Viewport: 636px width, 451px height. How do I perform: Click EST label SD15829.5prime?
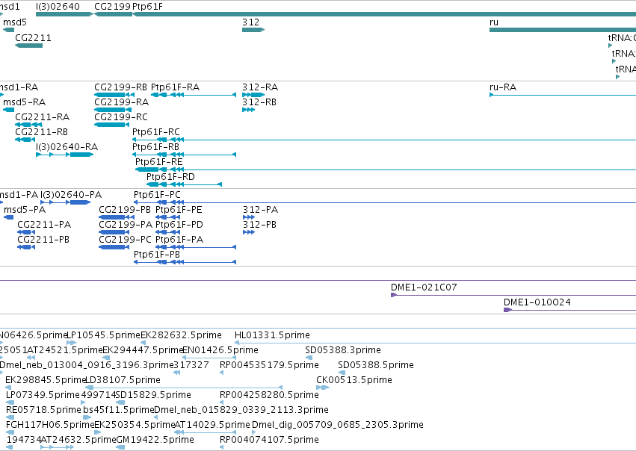[x=153, y=396]
